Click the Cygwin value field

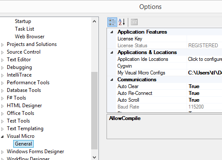205,66
